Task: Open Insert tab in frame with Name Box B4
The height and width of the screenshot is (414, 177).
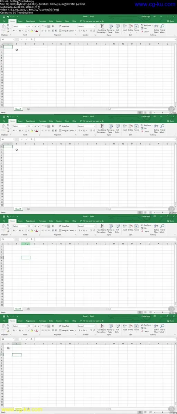Action: 20,321
